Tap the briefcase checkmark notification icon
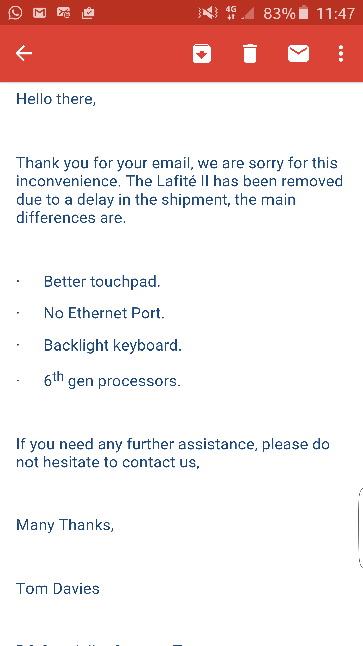 pos(88,13)
